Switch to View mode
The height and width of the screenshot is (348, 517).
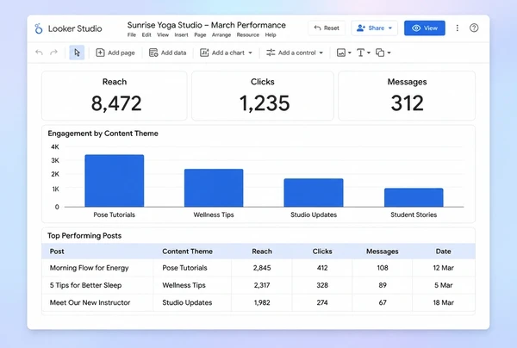pyautogui.click(x=425, y=28)
